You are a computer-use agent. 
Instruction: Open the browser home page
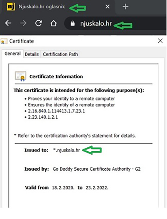coord(53,23)
